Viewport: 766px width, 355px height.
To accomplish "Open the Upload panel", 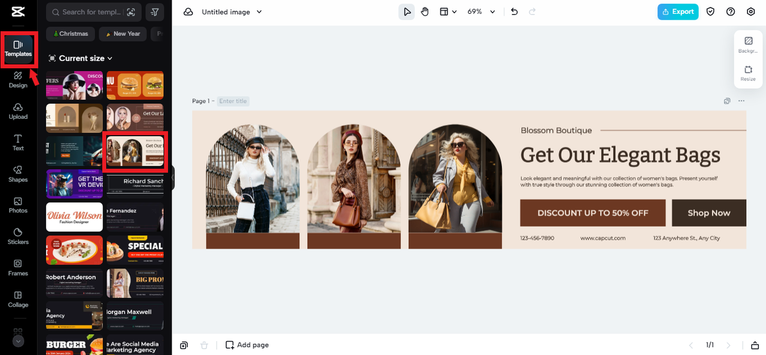I will coord(18,112).
